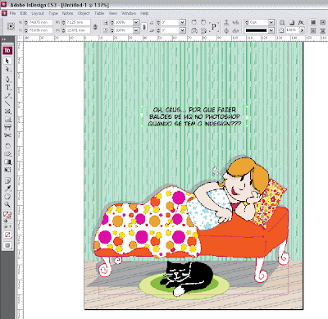The image size is (328, 319).
Task: Click the fill and stroke color swatch
Action: (7, 215)
